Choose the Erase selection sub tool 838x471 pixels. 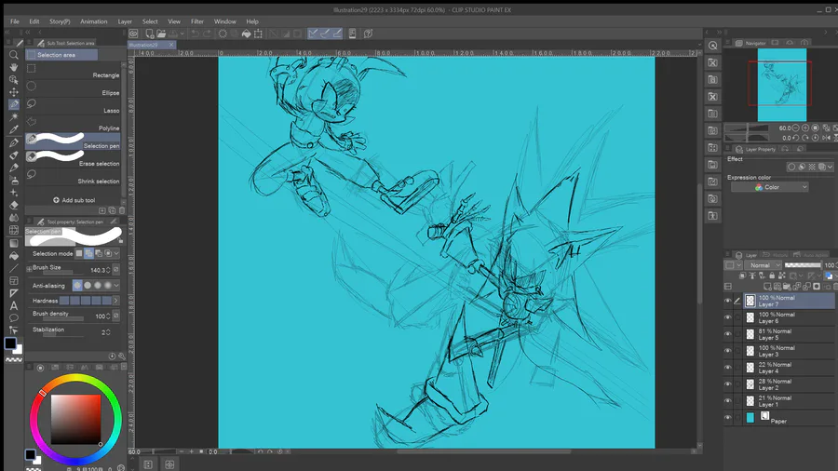click(x=73, y=159)
